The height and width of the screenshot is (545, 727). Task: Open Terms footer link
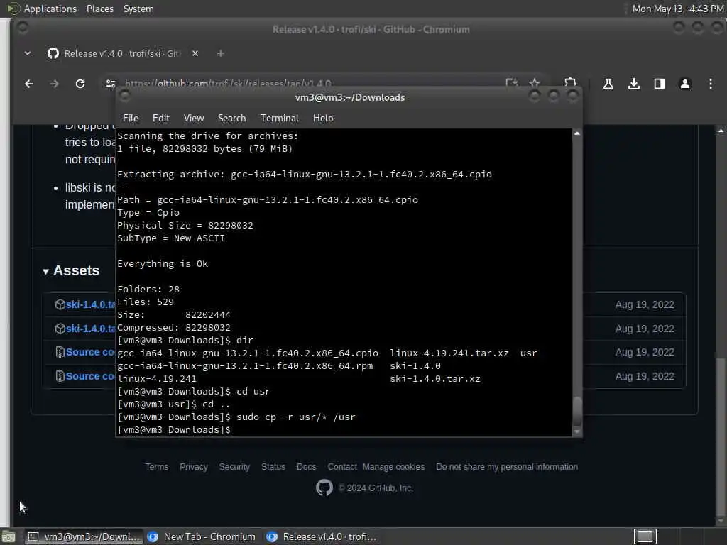click(157, 467)
